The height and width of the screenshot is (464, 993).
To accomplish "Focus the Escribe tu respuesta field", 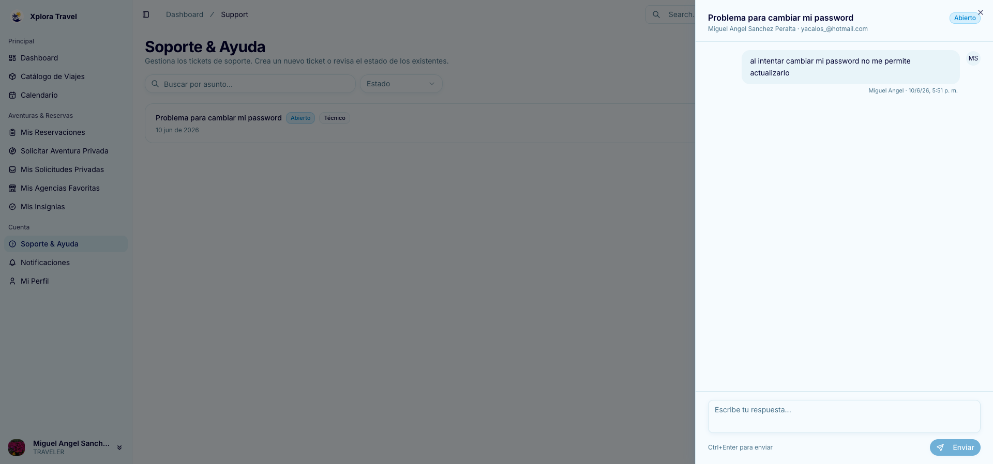I will pyautogui.click(x=844, y=416).
